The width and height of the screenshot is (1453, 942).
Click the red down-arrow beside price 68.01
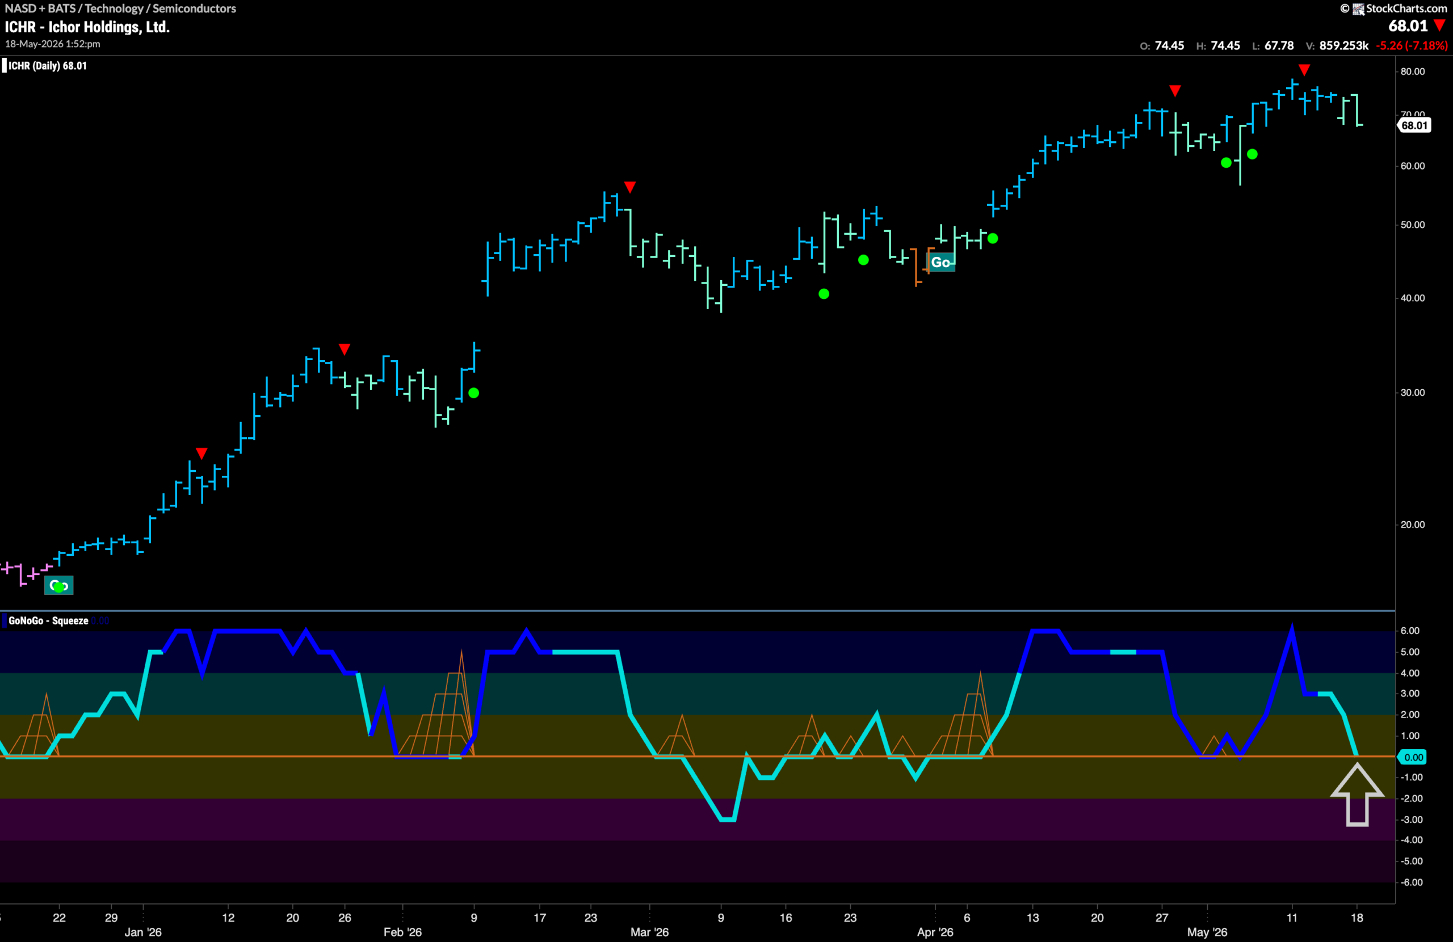tap(1439, 26)
